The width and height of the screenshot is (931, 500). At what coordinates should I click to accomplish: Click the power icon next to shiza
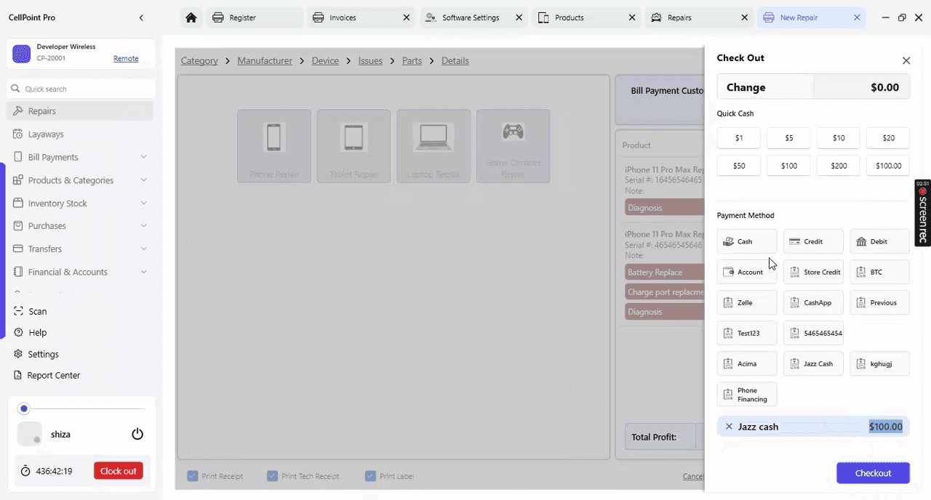click(x=137, y=434)
